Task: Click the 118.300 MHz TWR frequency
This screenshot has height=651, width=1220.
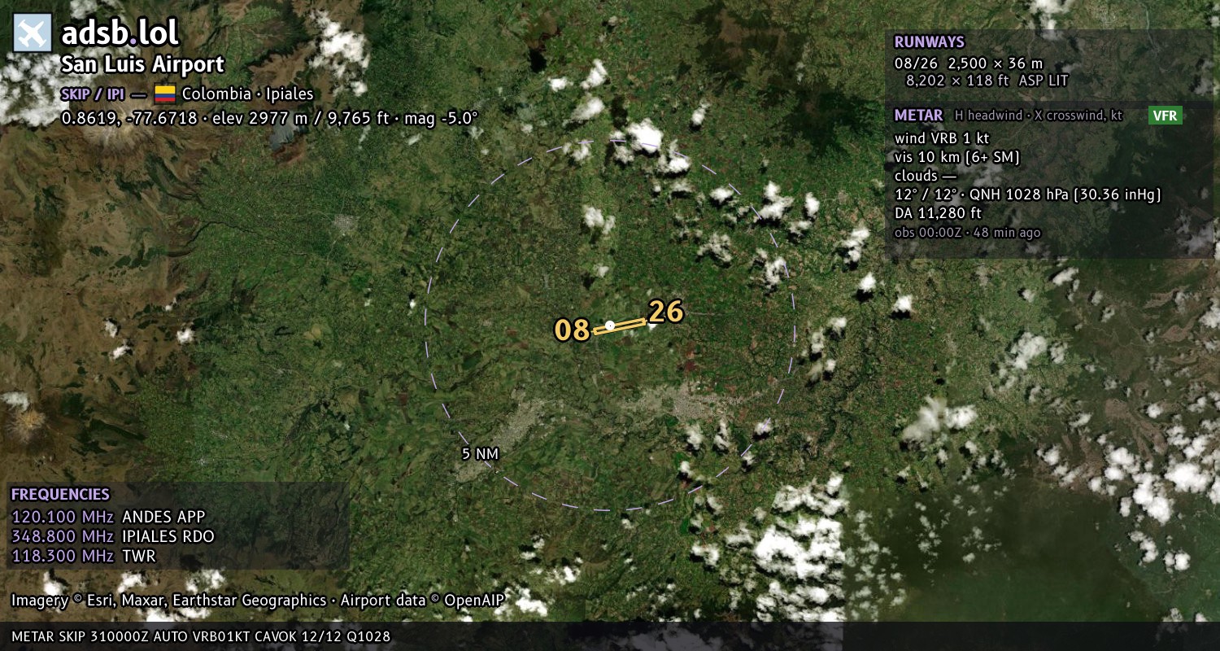Action: click(x=83, y=556)
